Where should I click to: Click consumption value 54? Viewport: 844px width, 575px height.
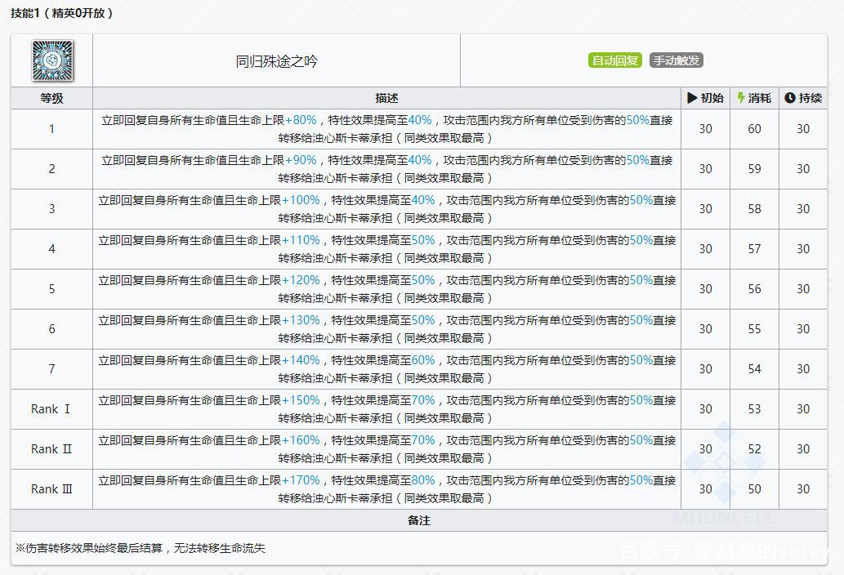click(x=754, y=369)
